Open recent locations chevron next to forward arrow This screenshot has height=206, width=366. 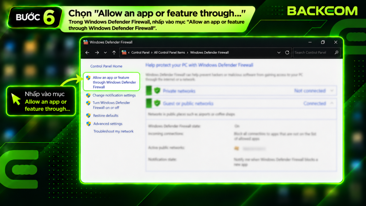tap(105, 53)
